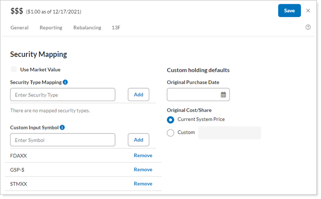The image size is (321, 199).
Task: Go to the Rebalancing tab
Action: click(87, 28)
